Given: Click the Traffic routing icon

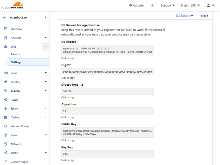Looking at the screenshot, I should [x=5, y=153].
